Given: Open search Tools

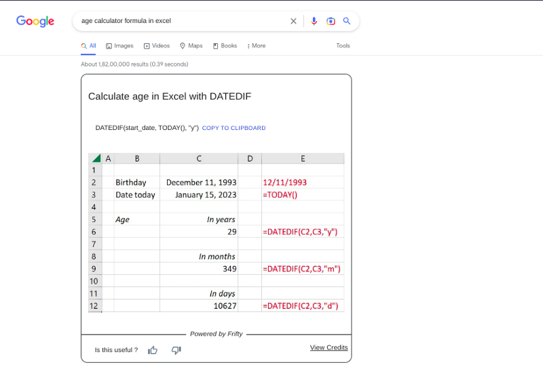Looking at the screenshot, I should coord(343,45).
